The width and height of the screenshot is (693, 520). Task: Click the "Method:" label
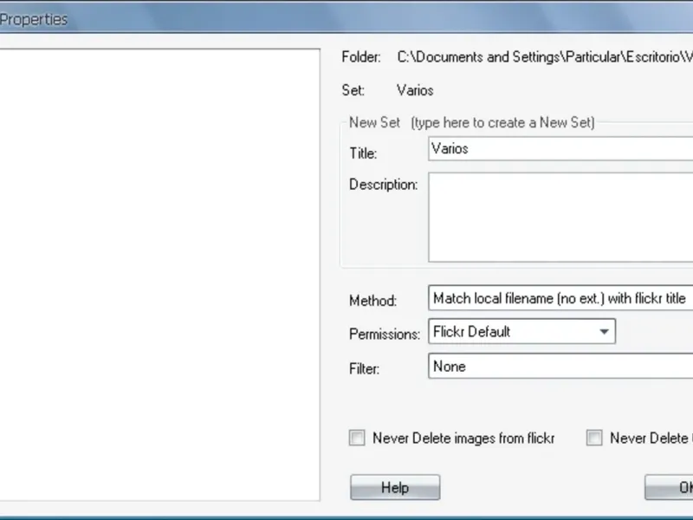pos(372,301)
